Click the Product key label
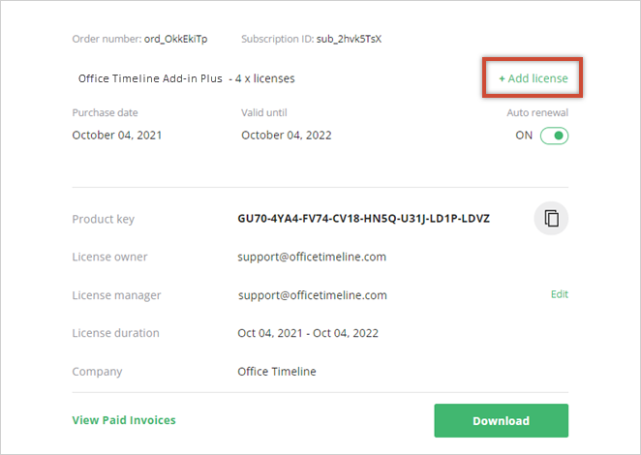The image size is (641, 455). 103,219
